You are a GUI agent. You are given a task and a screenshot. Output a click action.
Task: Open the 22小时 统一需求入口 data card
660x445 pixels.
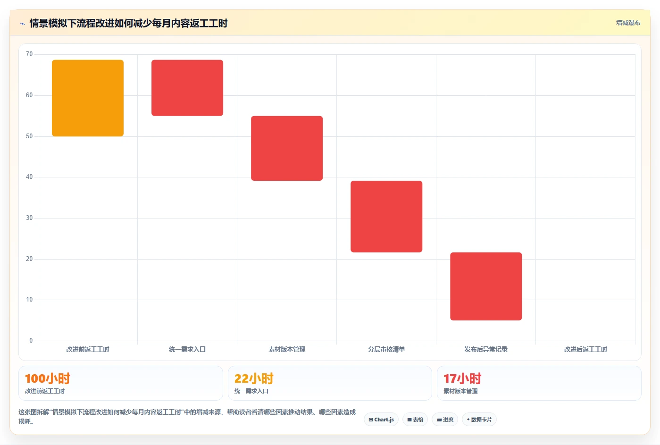click(x=330, y=383)
